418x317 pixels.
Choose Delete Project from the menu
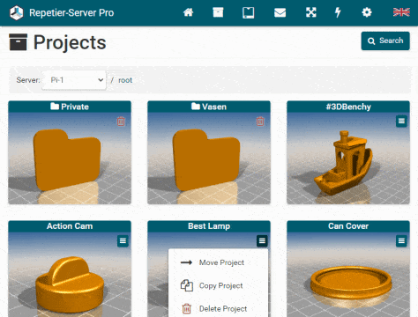tap(219, 308)
